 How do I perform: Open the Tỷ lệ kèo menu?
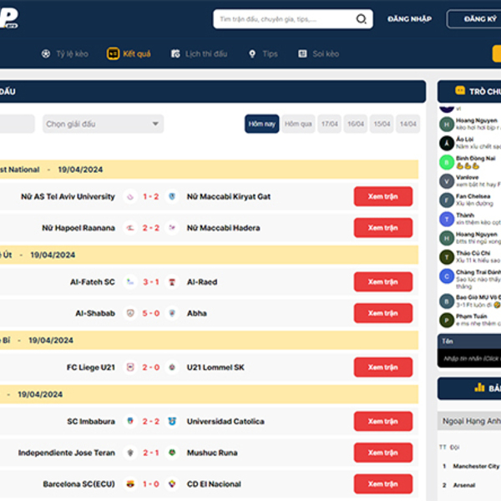66,53
